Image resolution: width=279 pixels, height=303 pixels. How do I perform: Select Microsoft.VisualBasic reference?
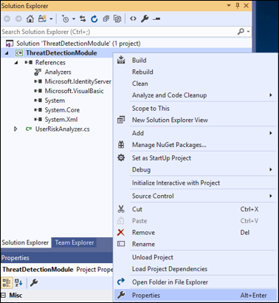point(74,91)
